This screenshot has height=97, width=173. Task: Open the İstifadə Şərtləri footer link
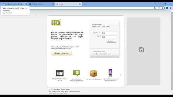point(64,91)
